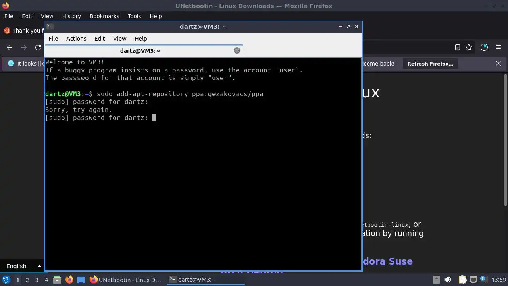Open Firefox Tools menu

click(134, 16)
